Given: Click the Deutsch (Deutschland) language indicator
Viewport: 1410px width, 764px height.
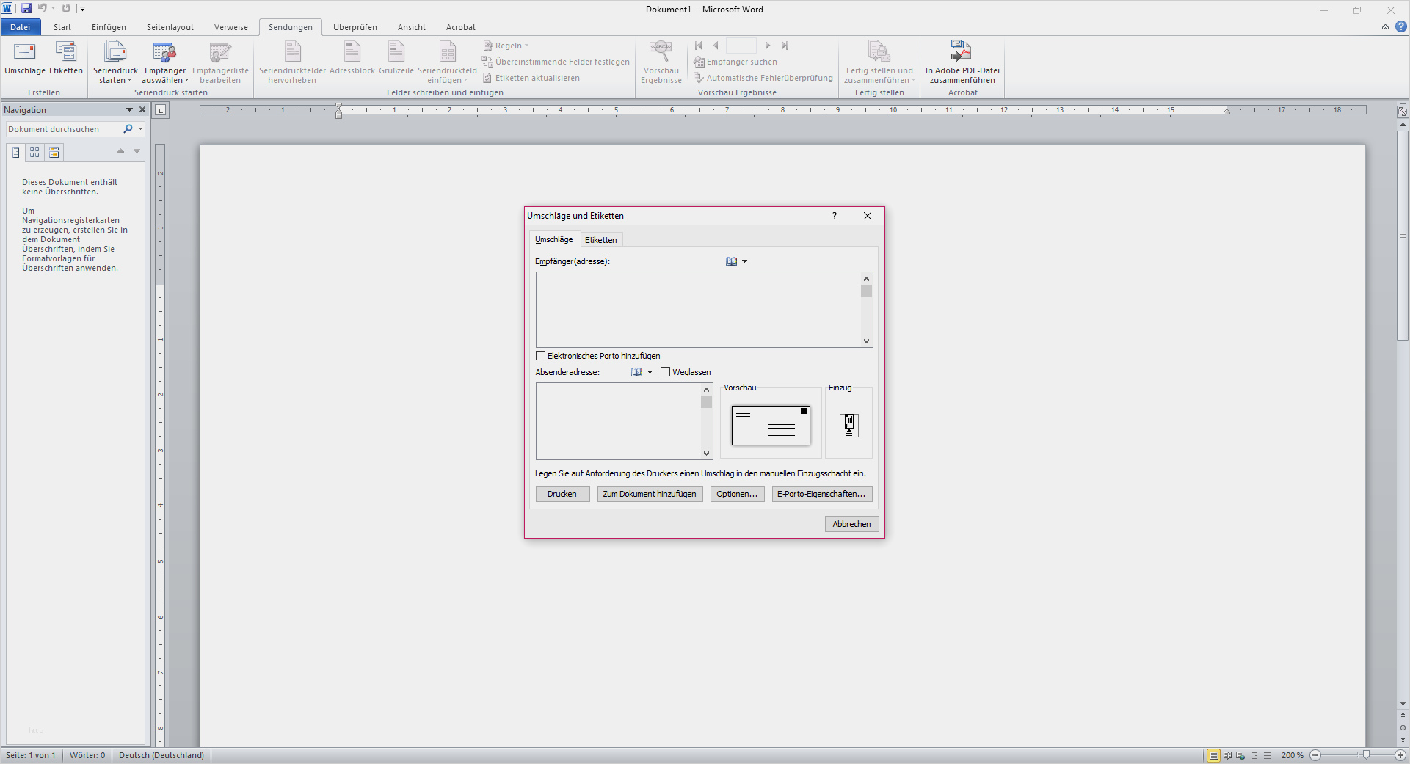Looking at the screenshot, I should [161, 755].
